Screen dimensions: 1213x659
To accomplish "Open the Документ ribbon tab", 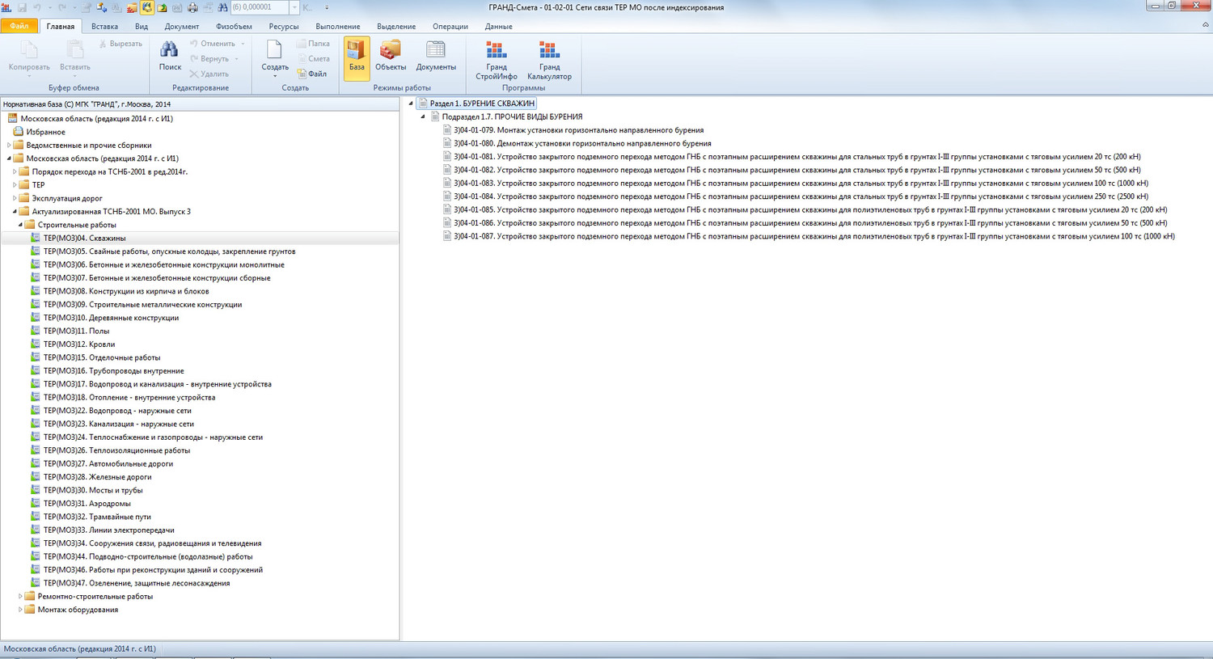I will pos(182,27).
